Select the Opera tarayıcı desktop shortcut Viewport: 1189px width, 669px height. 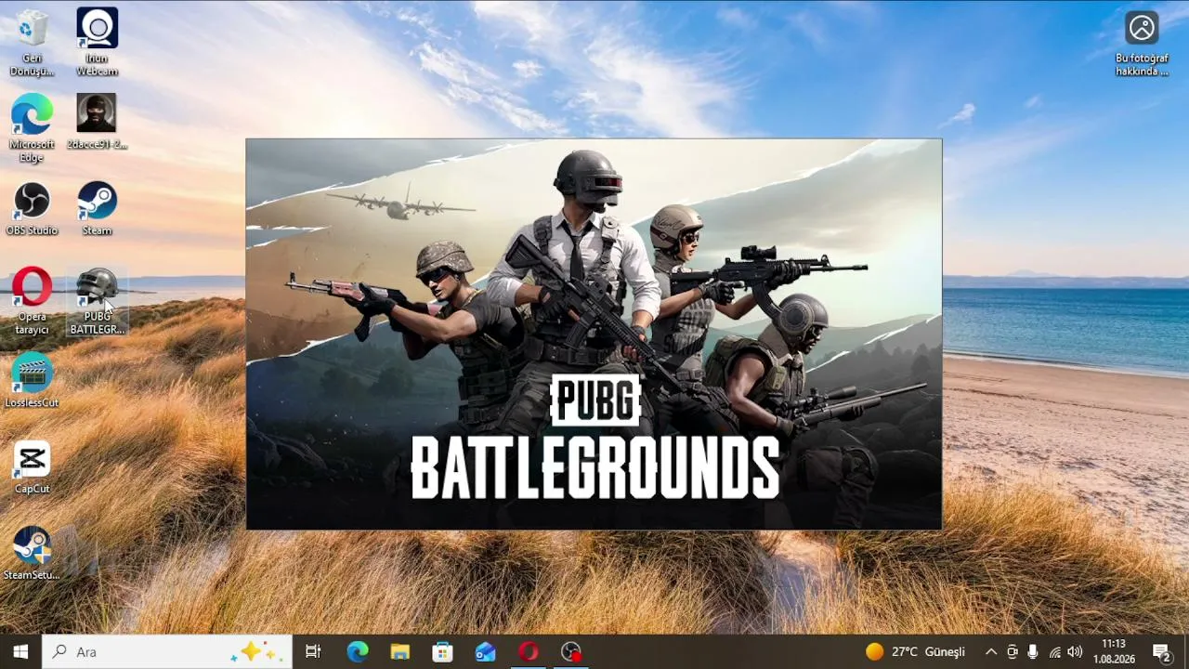click(32, 301)
